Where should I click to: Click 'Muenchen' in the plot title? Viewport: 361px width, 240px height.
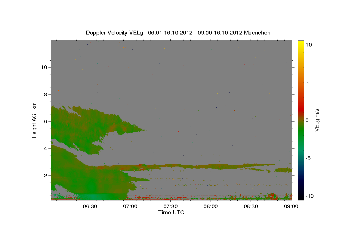[x=257, y=33]
